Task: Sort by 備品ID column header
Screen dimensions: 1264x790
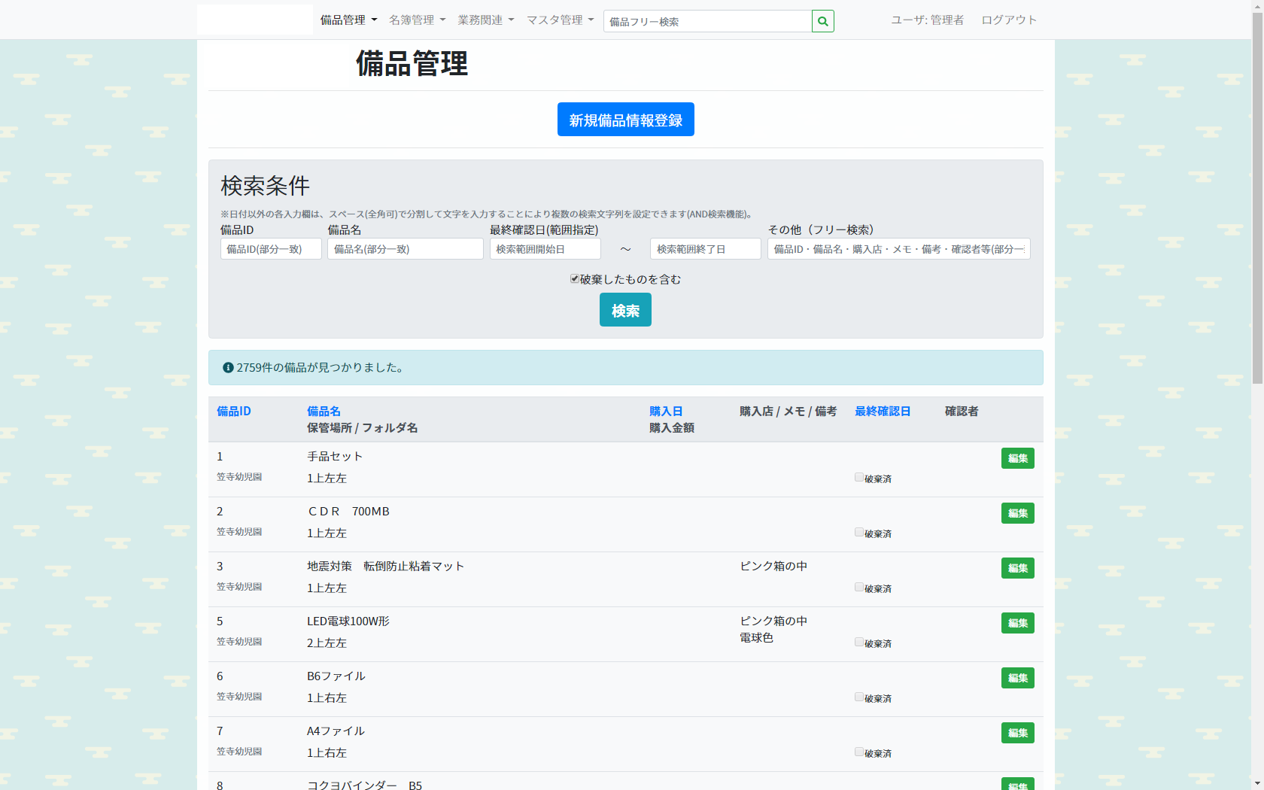Action: click(234, 412)
